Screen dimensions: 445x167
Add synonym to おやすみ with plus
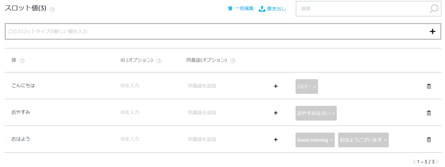(276, 113)
